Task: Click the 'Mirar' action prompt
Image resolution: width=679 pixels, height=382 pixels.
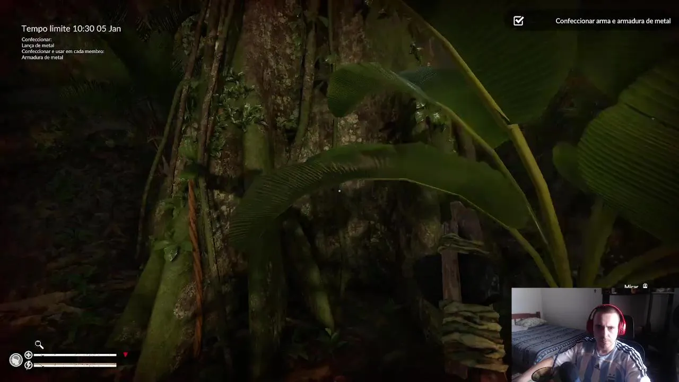Action: [631, 286]
